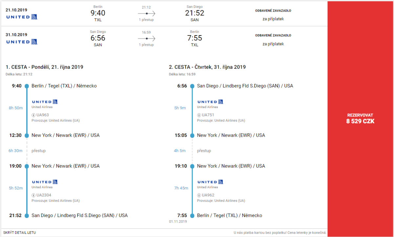
Task: Click United logo in 21.10.2019 summary row
Action: (x=22, y=17)
